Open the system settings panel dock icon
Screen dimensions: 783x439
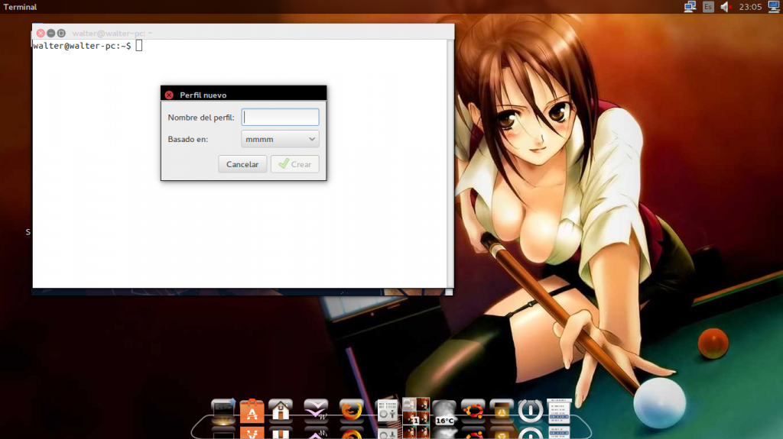tap(387, 411)
